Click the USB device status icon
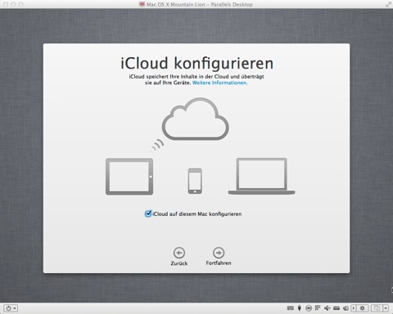393x314 pixels. (300, 308)
